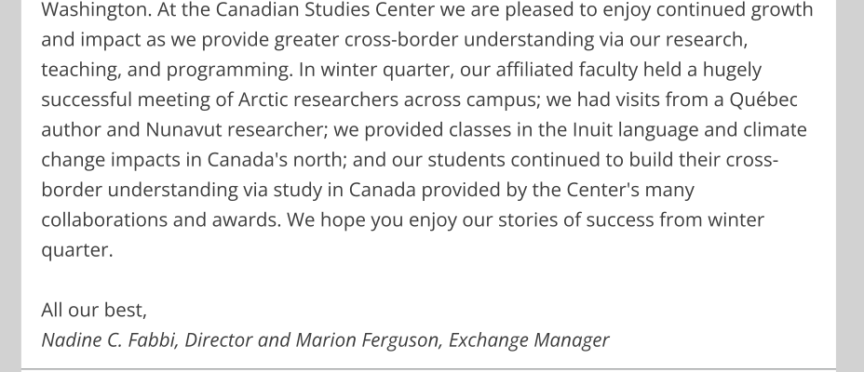Image resolution: width=864 pixels, height=372 pixels.
Task: Click the word "research," at line end
Action: click(707, 40)
